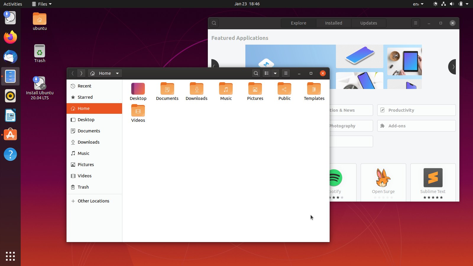Go forward in Files navigation

pos(81,73)
